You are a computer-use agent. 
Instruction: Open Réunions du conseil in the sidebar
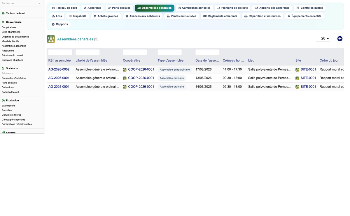13,55
